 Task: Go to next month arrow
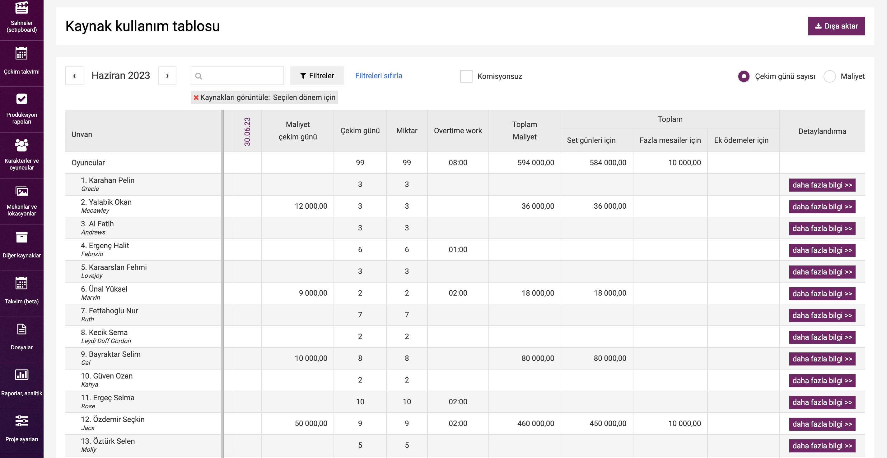(x=167, y=75)
